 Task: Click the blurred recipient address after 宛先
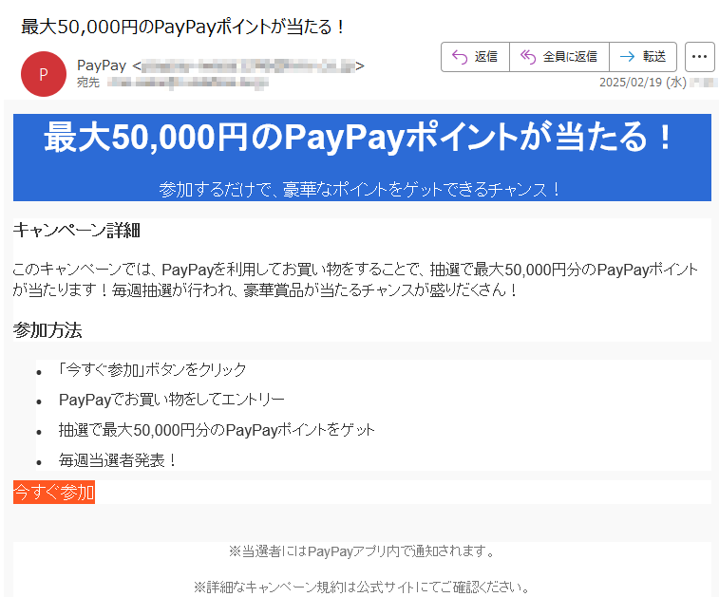tap(187, 83)
